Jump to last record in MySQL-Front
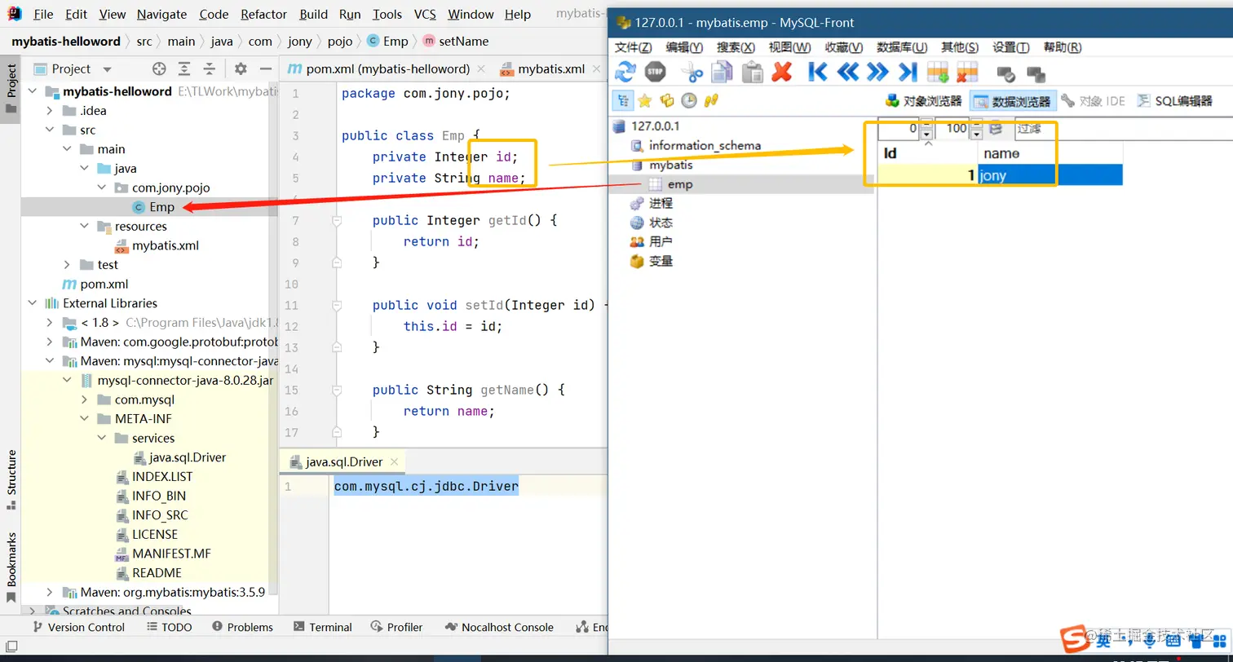Viewport: 1233px width, 662px height. tap(908, 72)
